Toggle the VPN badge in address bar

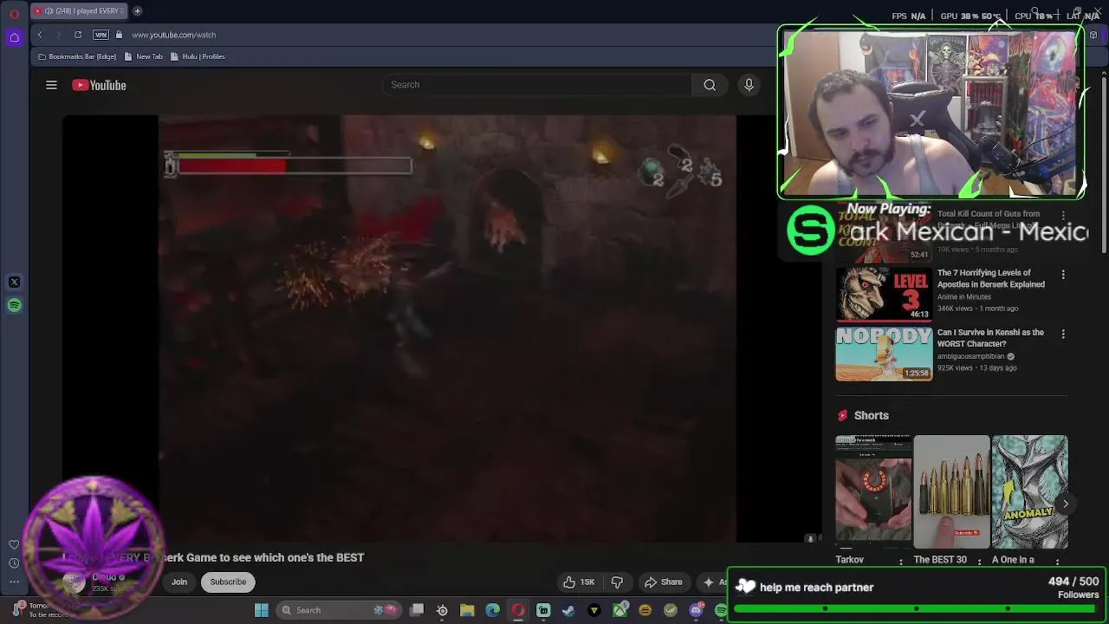coord(101,35)
